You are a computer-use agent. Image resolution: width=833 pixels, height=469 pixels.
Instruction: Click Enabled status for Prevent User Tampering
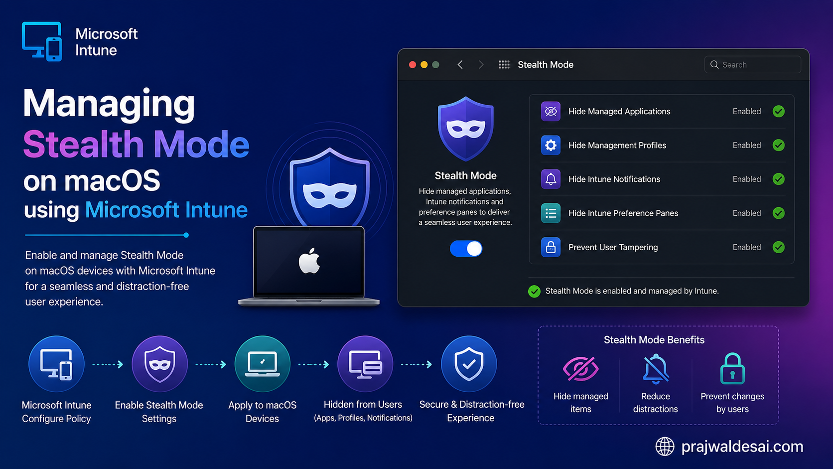click(x=747, y=247)
